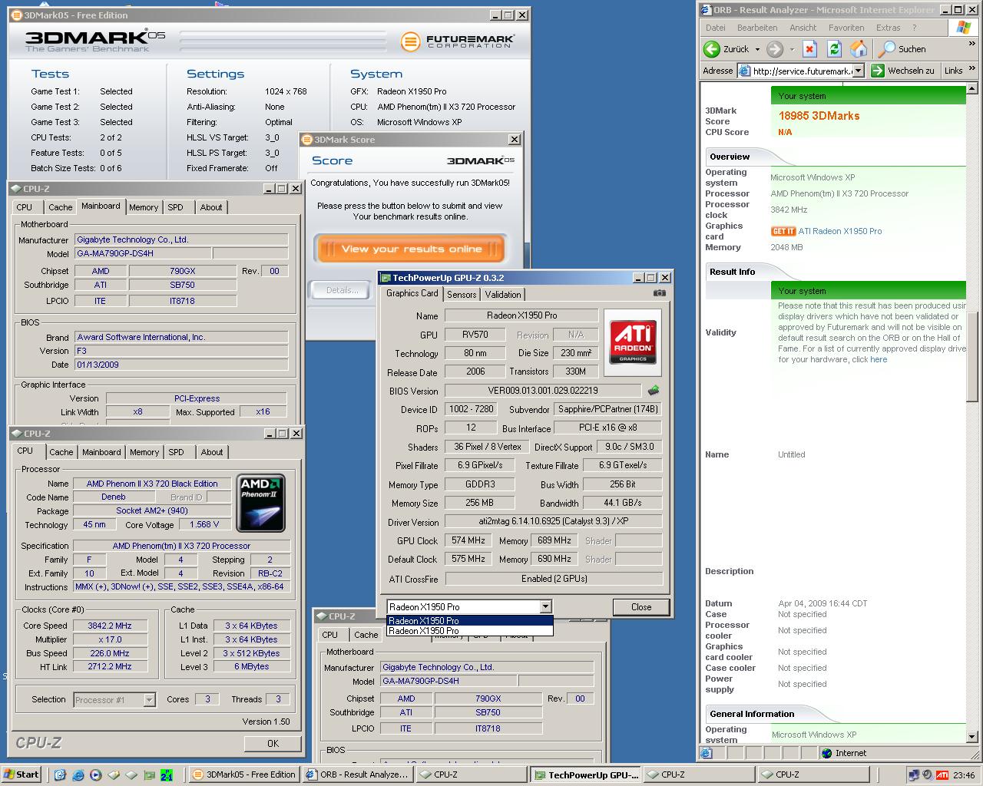Open the Ansicht menu in Internet Explorer
983x786 pixels.
pos(803,28)
